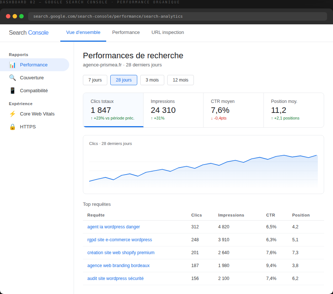Open Vue d'ensemble tab
This screenshot has width=333, height=294.
tap(83, 32)
